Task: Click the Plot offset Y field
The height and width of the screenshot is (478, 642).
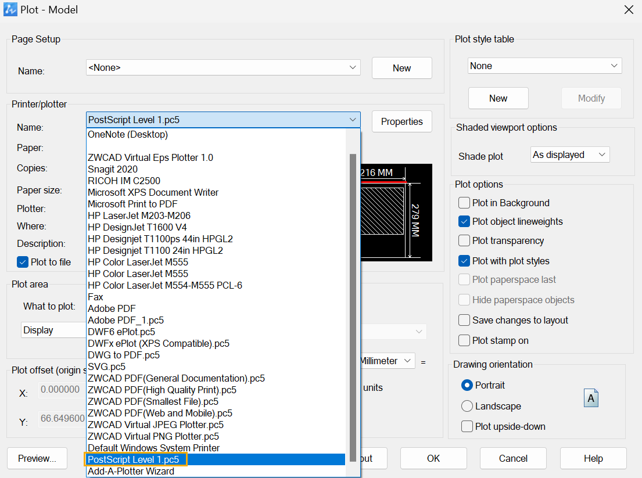Action: coord(62,419)
